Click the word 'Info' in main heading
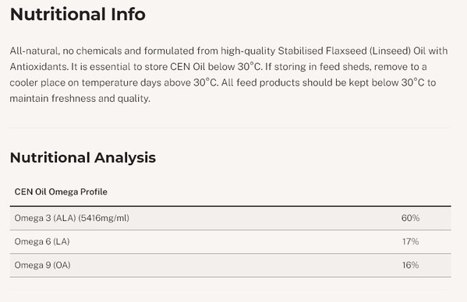 click(x=128, y=14)
